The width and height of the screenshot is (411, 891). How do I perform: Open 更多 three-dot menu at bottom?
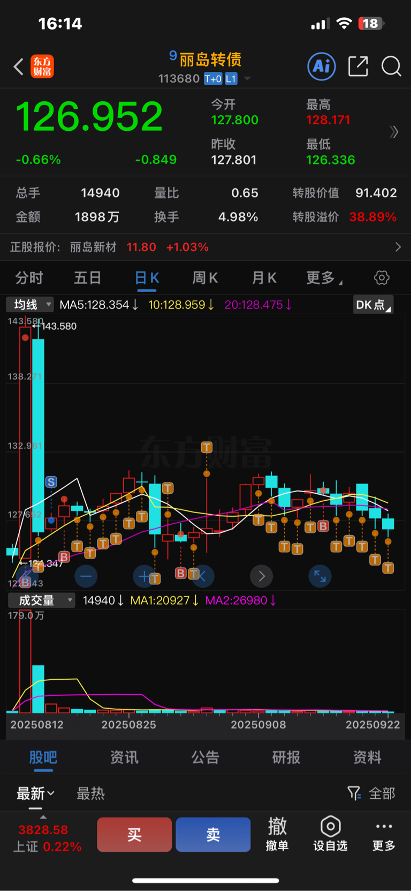pyautogui.click(x=384, y=834)
